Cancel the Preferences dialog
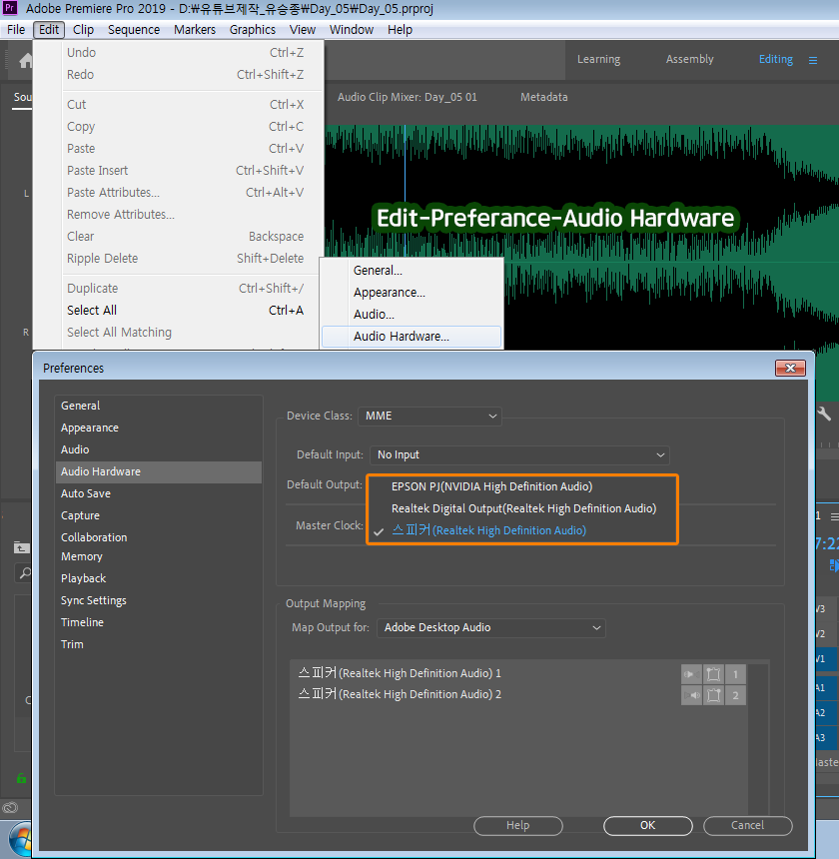Image resolution: width=839 pixels, height=859 pixels. (x=747, y=826)
